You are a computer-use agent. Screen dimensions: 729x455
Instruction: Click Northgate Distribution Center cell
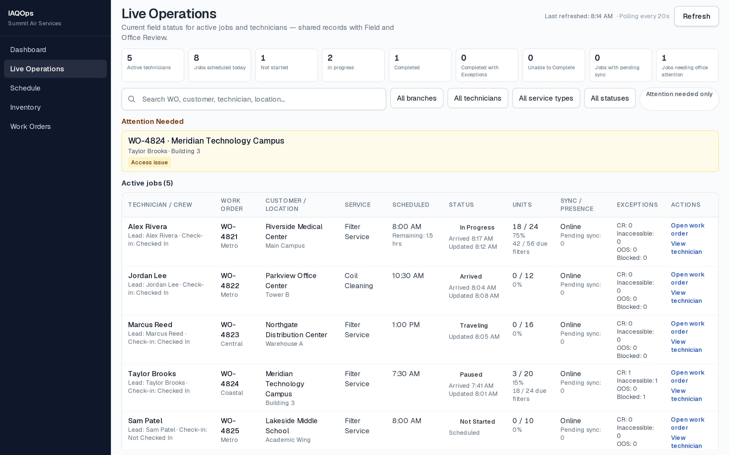[x=296, y=330]
